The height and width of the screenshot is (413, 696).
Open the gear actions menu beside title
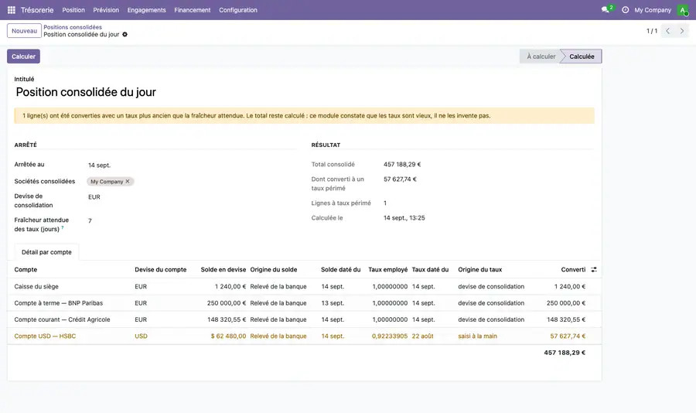click(125, 34)
